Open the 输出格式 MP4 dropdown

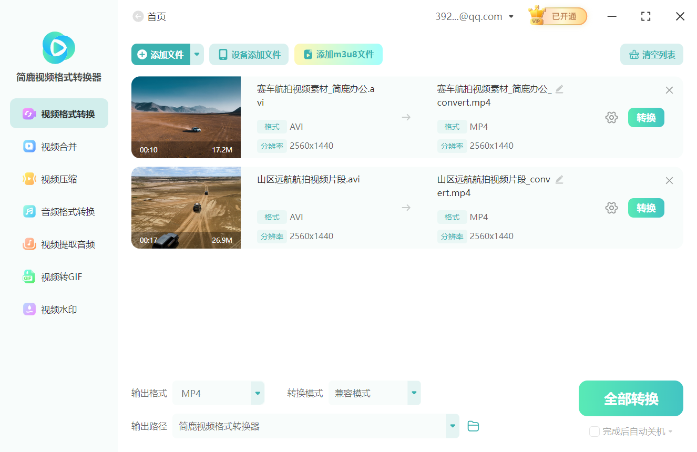click(x=257, y=393)
